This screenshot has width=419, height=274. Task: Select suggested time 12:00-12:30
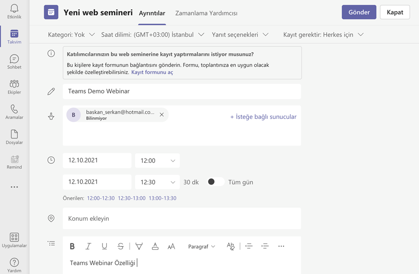tap(101, 198)
